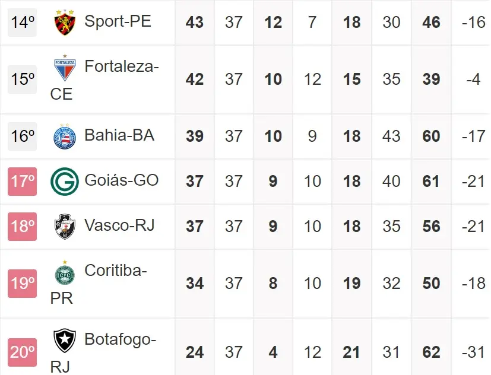Click the 20º red position badge
The height and width of the screenshot is (375, 491).
tap(23, 352)
